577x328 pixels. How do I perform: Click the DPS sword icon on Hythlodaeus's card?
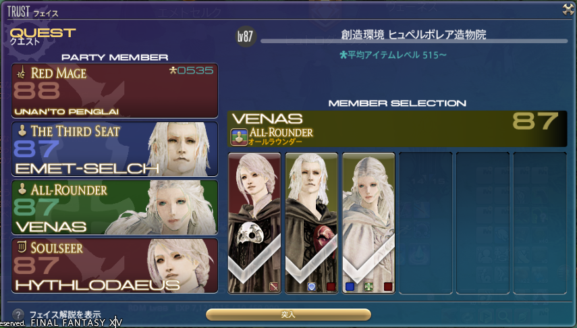[x=273, y=286]
